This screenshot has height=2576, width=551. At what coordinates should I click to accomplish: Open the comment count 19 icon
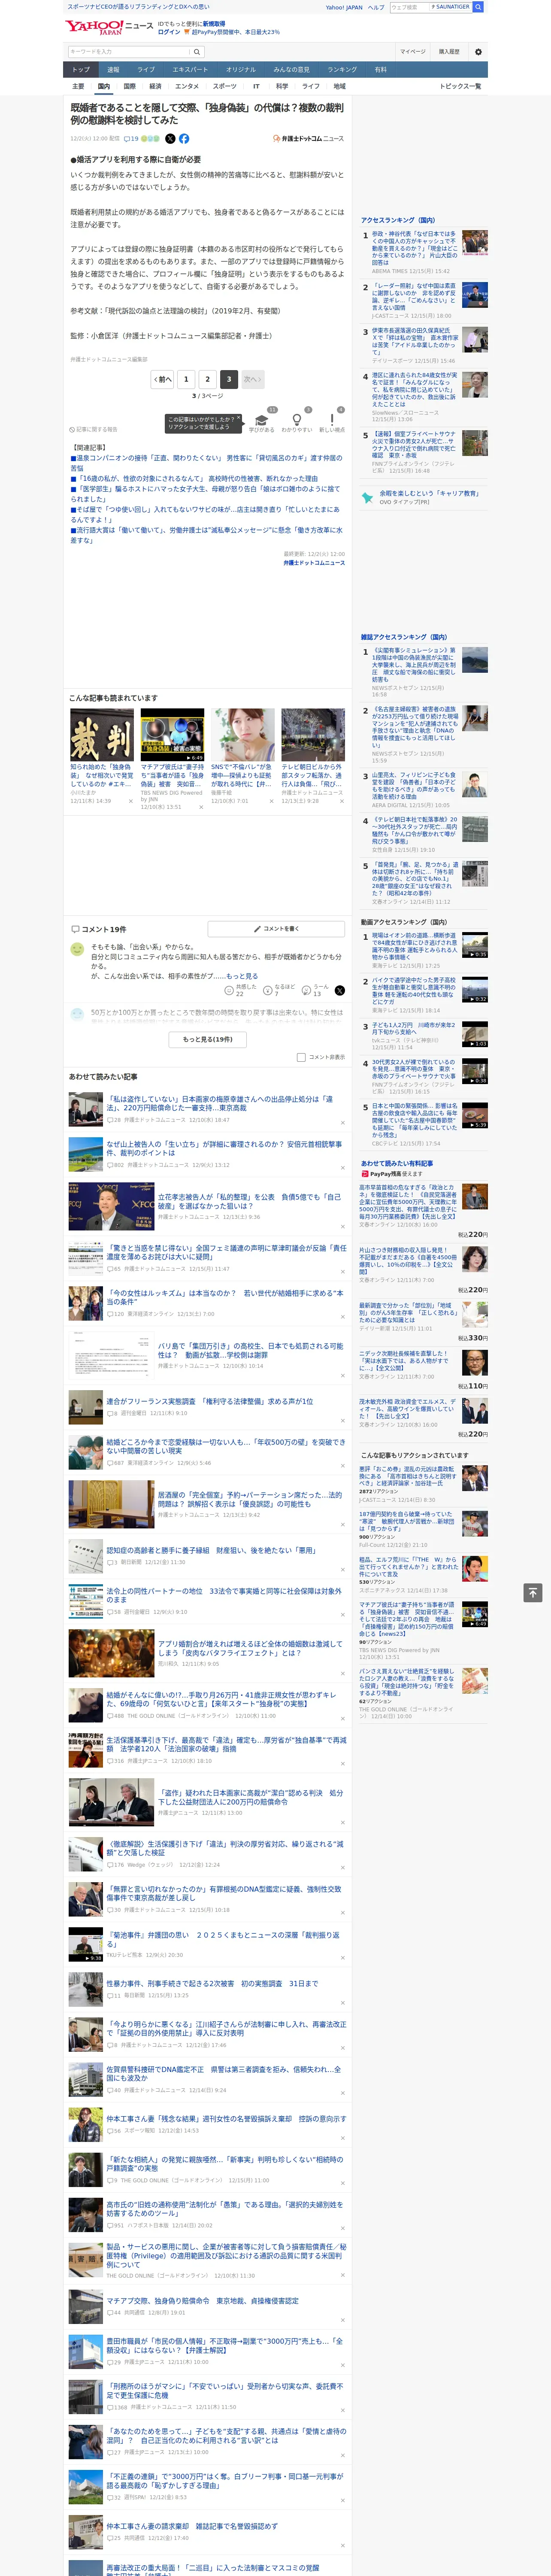[131, 139]
